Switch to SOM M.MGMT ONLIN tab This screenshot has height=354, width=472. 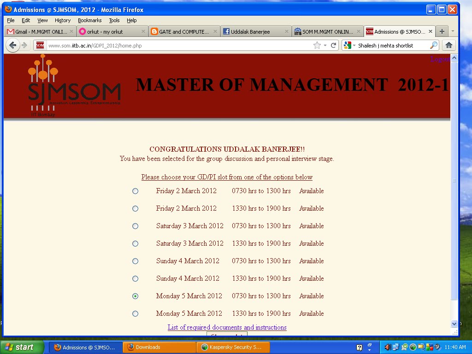pyautogui.click(x=327, y=31)
